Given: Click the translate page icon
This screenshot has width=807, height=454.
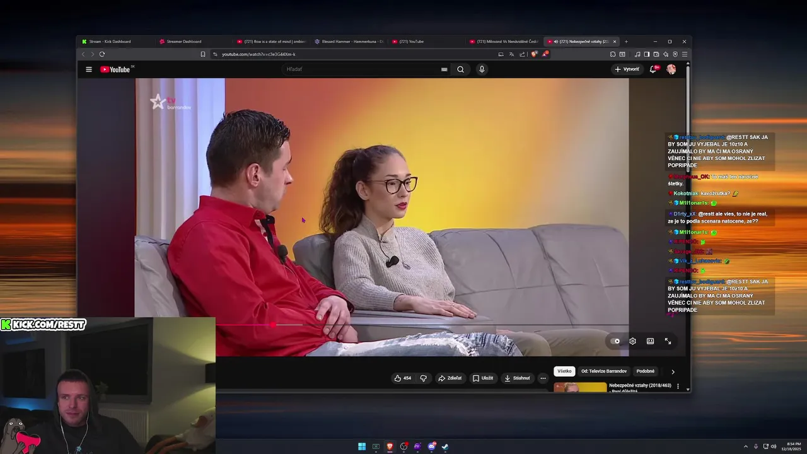Looking at the screenshot, I should point(511,54).
